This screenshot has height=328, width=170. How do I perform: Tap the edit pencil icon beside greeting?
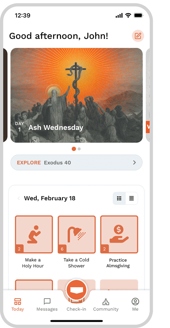138,36
